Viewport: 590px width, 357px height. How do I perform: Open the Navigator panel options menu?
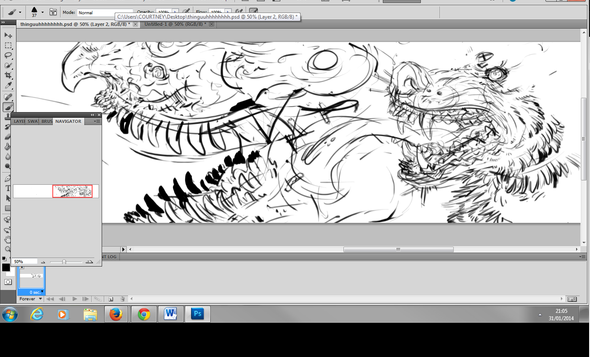coord(97,122)
